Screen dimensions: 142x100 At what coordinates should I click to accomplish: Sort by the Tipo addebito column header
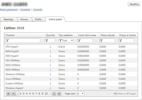pyautogui.click(x=66, y=35)
